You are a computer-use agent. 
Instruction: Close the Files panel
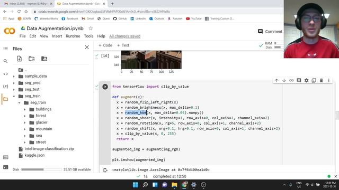pyautogui.click(x=87, y=47)
